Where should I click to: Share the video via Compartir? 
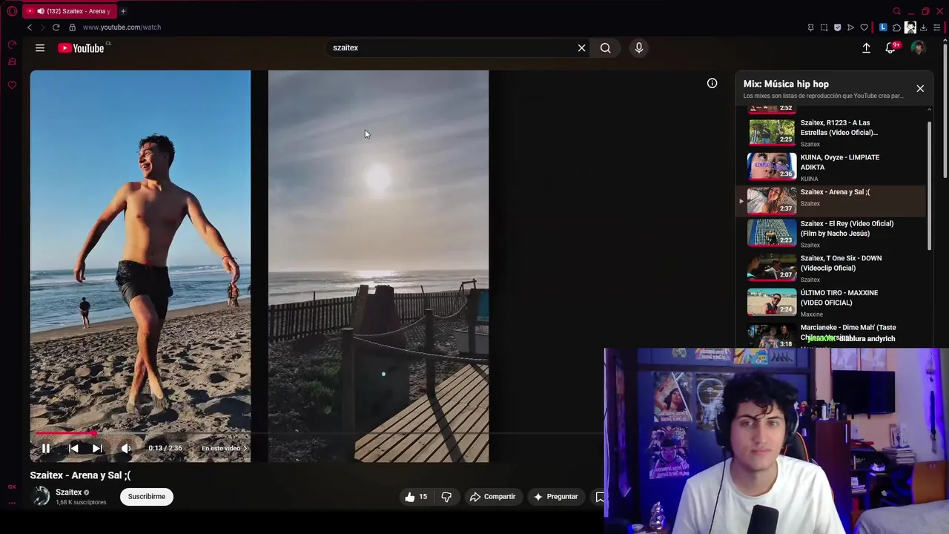tap(492, 497)
